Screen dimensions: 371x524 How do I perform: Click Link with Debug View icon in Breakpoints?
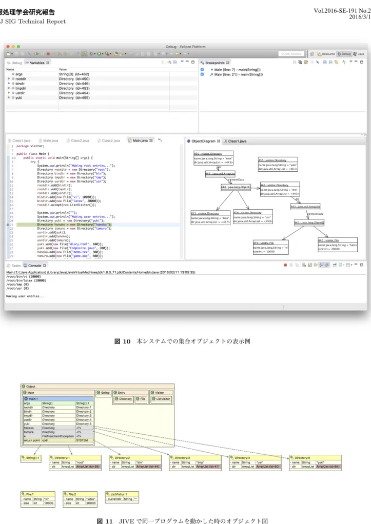coord(337,62)
